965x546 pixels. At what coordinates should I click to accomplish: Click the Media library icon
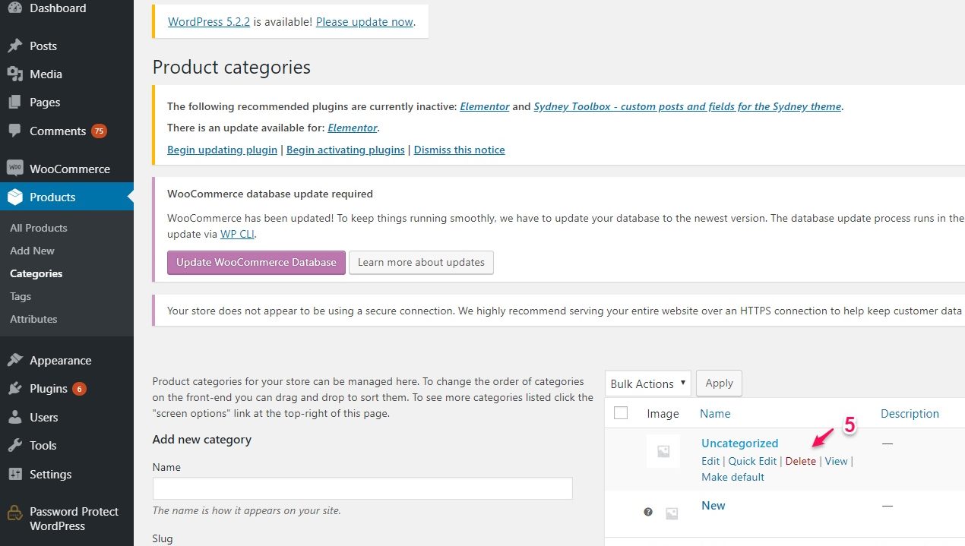click(x=14, y=74)
